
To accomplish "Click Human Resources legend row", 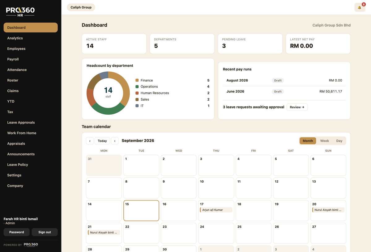I will [x=173, y=93].
